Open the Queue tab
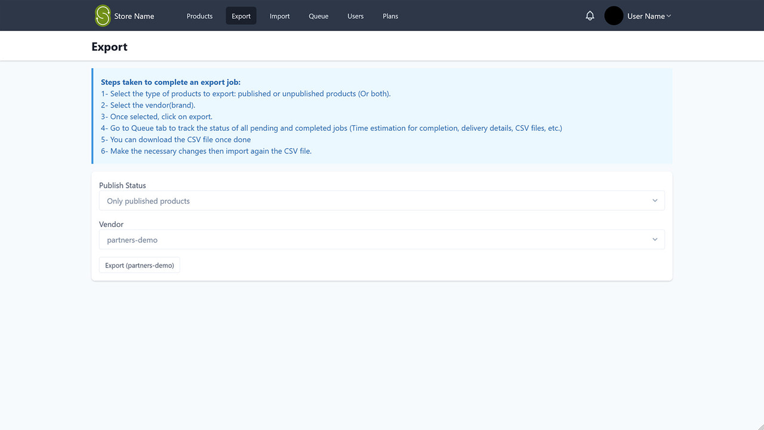 point(318,16)
